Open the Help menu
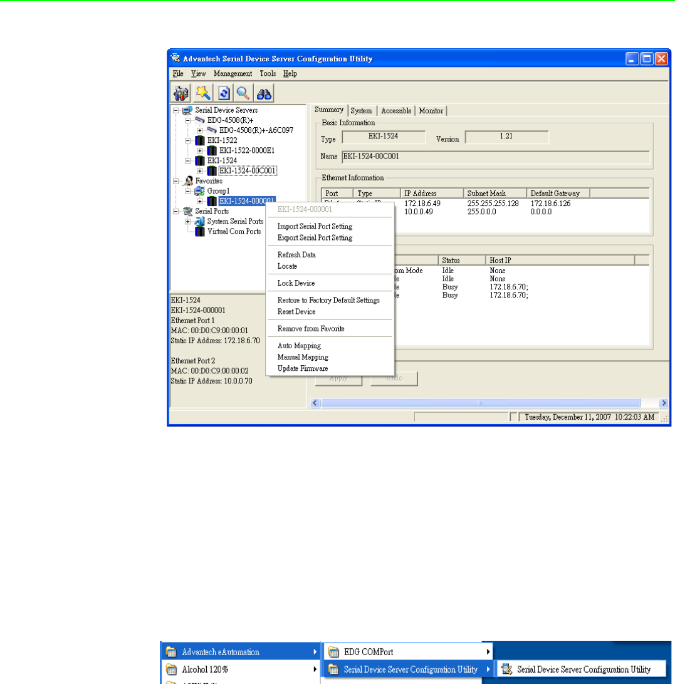 [290, 74]
